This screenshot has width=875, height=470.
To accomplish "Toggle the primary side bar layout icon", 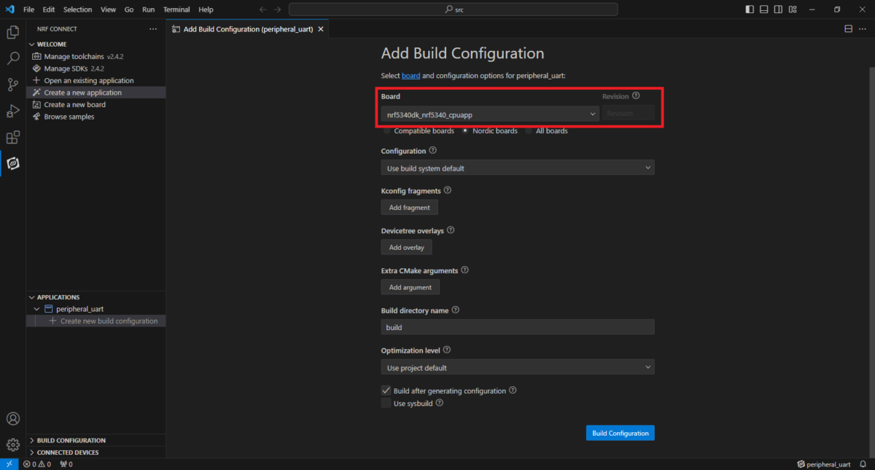I will click(x=750, y=9).
